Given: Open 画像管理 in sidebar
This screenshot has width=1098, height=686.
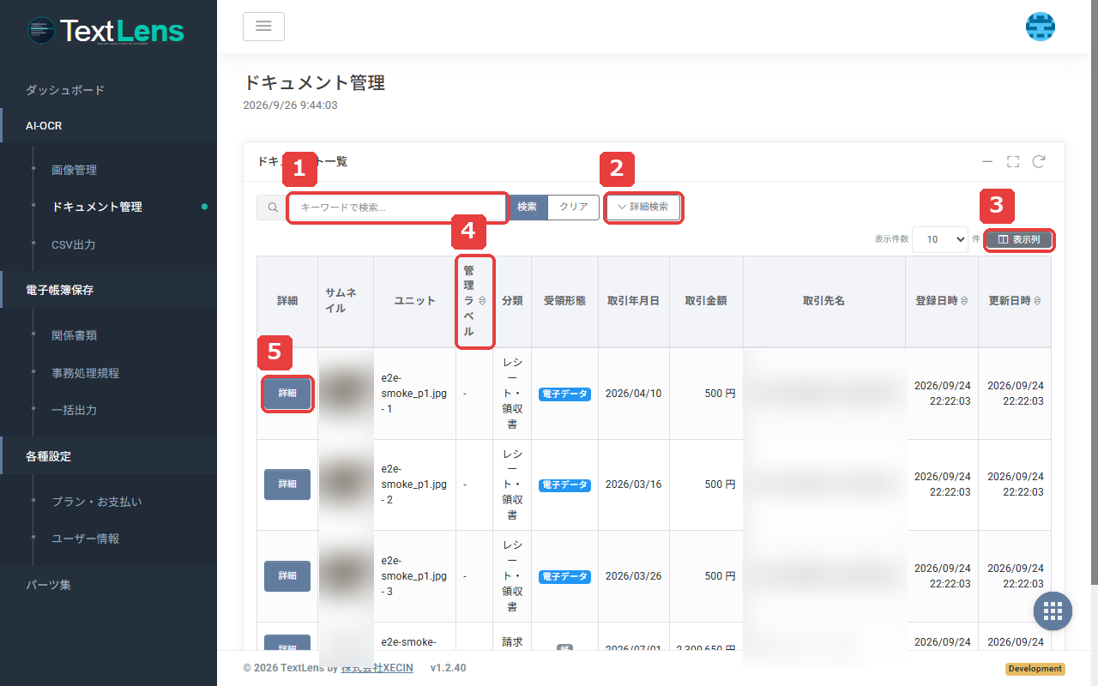Looking at the screenshot, I should click(75, 170).
